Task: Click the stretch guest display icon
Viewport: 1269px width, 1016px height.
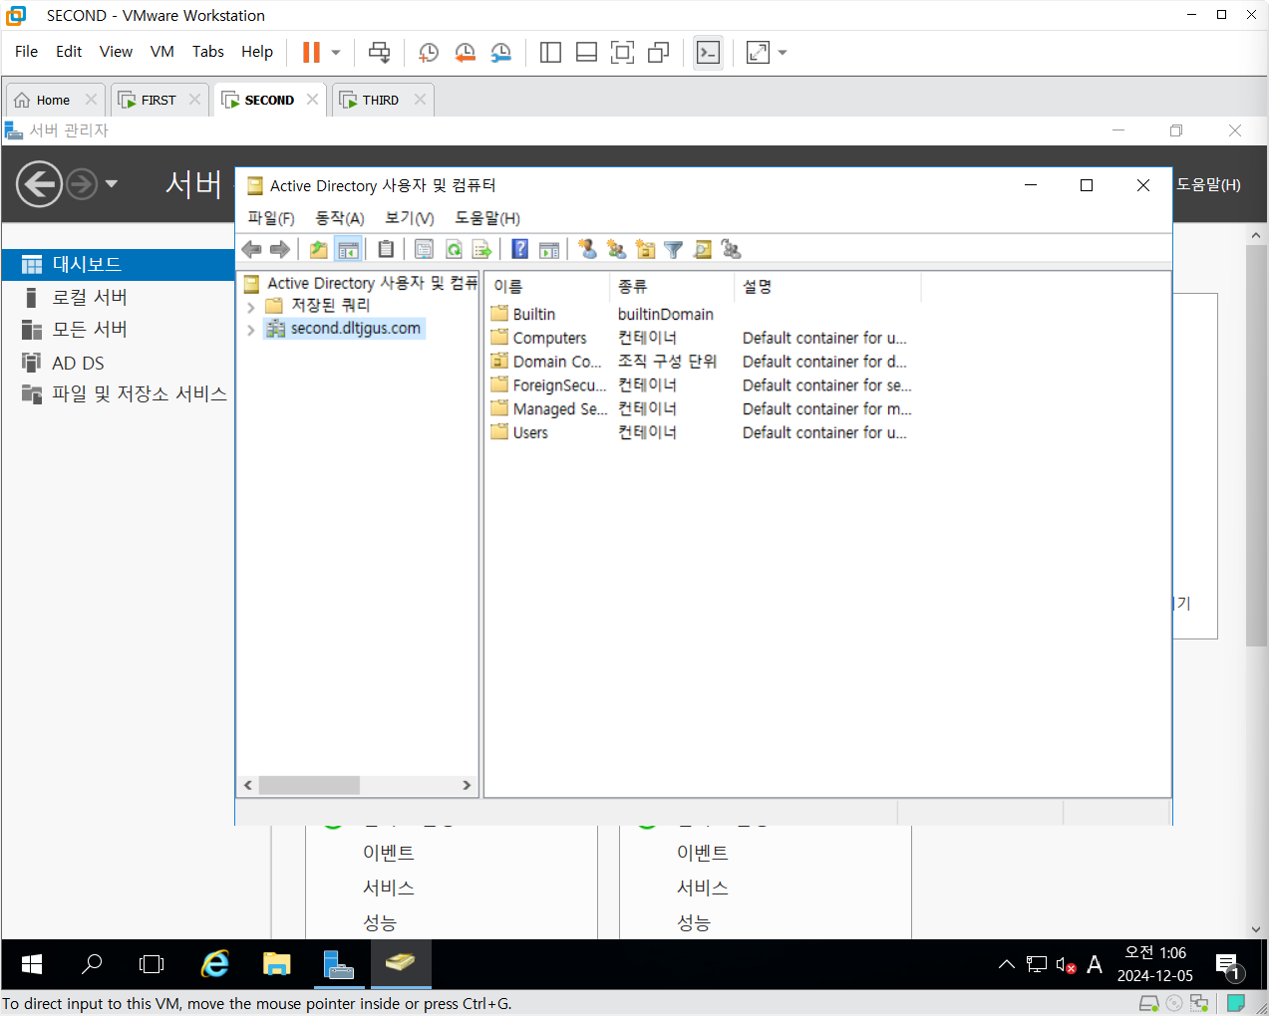Action: point(759,52)
